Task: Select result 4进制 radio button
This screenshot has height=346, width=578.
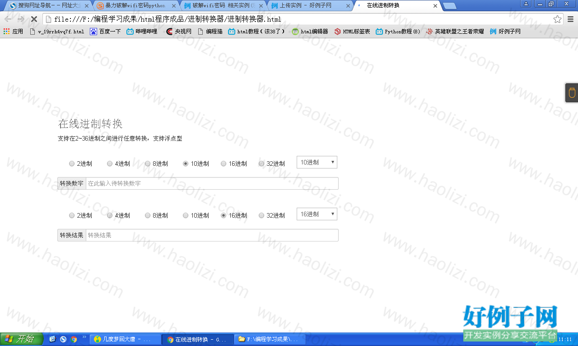Action: [x=110, y=215]
